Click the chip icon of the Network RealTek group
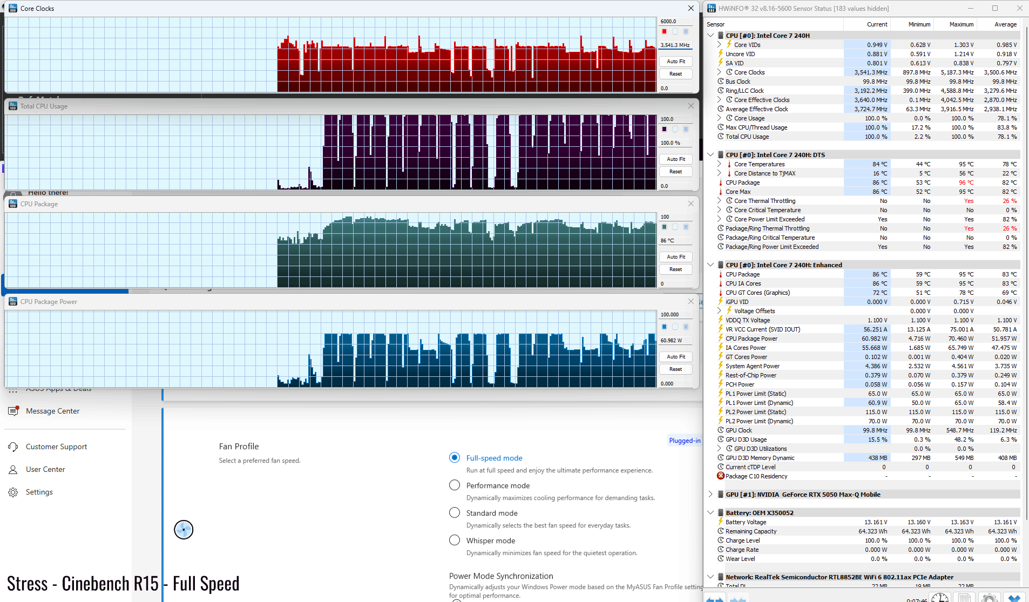Screen dimensions: 1029x602 tap(721, 577)
